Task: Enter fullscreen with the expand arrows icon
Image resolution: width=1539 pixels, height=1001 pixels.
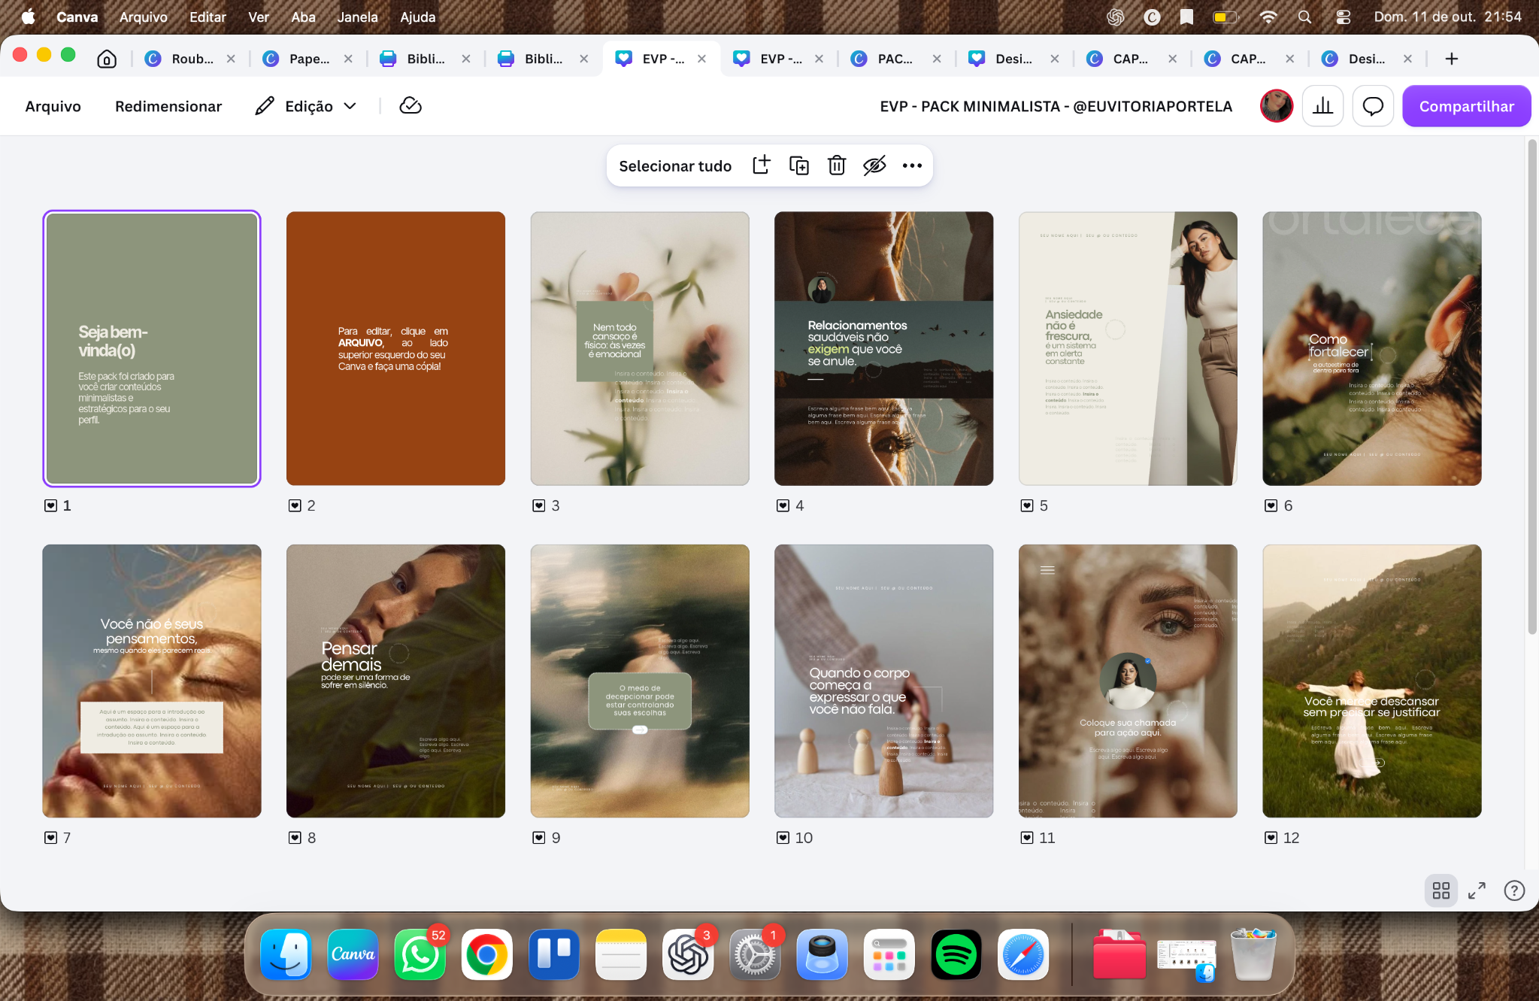Action: coord(1477,890)
